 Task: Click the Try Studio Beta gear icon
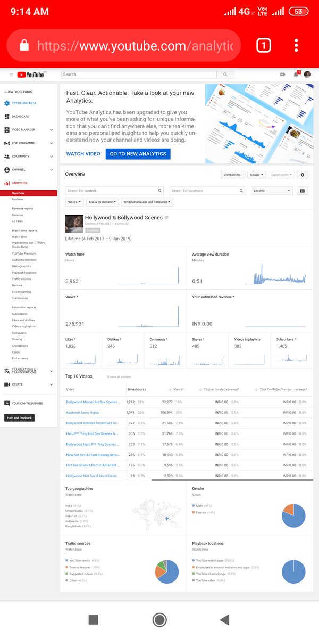click(7, 103)
